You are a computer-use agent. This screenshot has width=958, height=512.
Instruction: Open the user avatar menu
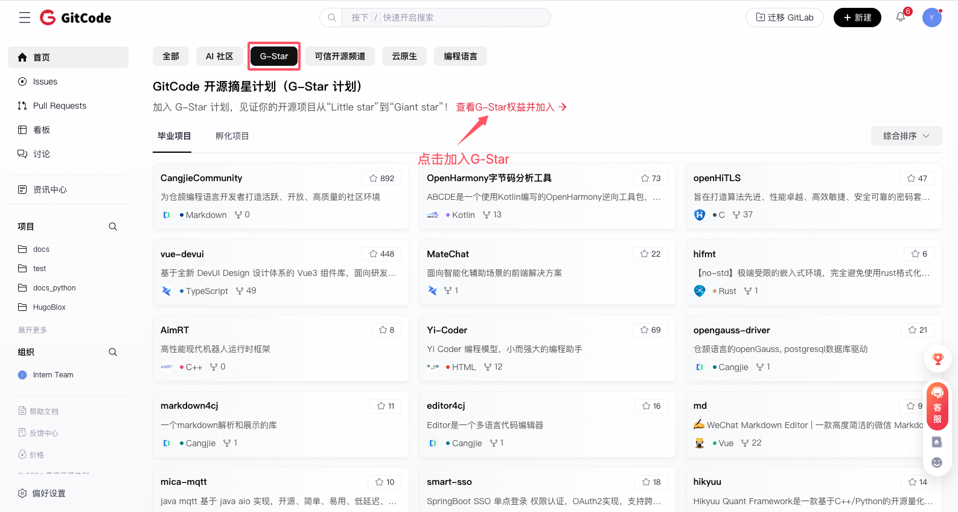[x=931, y=18]
